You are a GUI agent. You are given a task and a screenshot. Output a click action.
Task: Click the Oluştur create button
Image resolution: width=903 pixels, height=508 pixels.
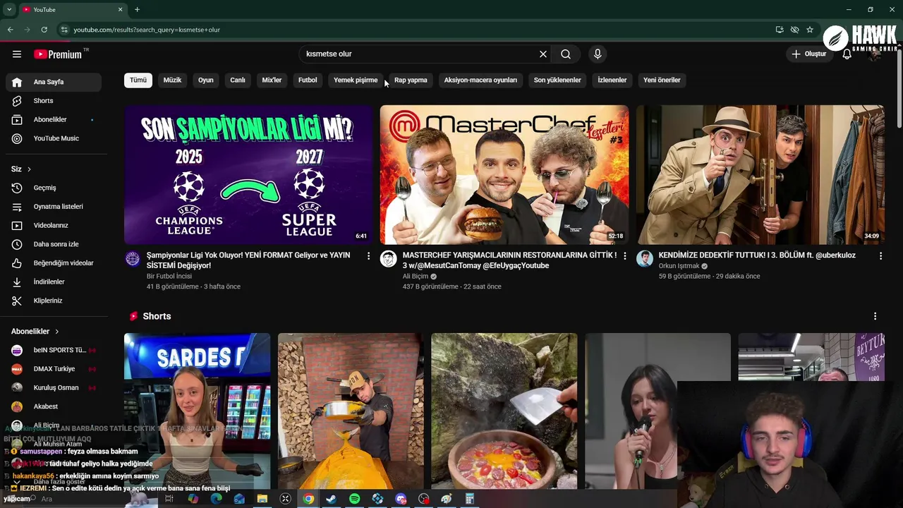(808, 54)
